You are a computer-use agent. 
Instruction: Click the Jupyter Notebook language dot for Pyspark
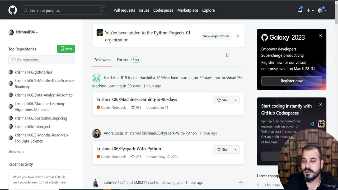[x=98, y=157]
